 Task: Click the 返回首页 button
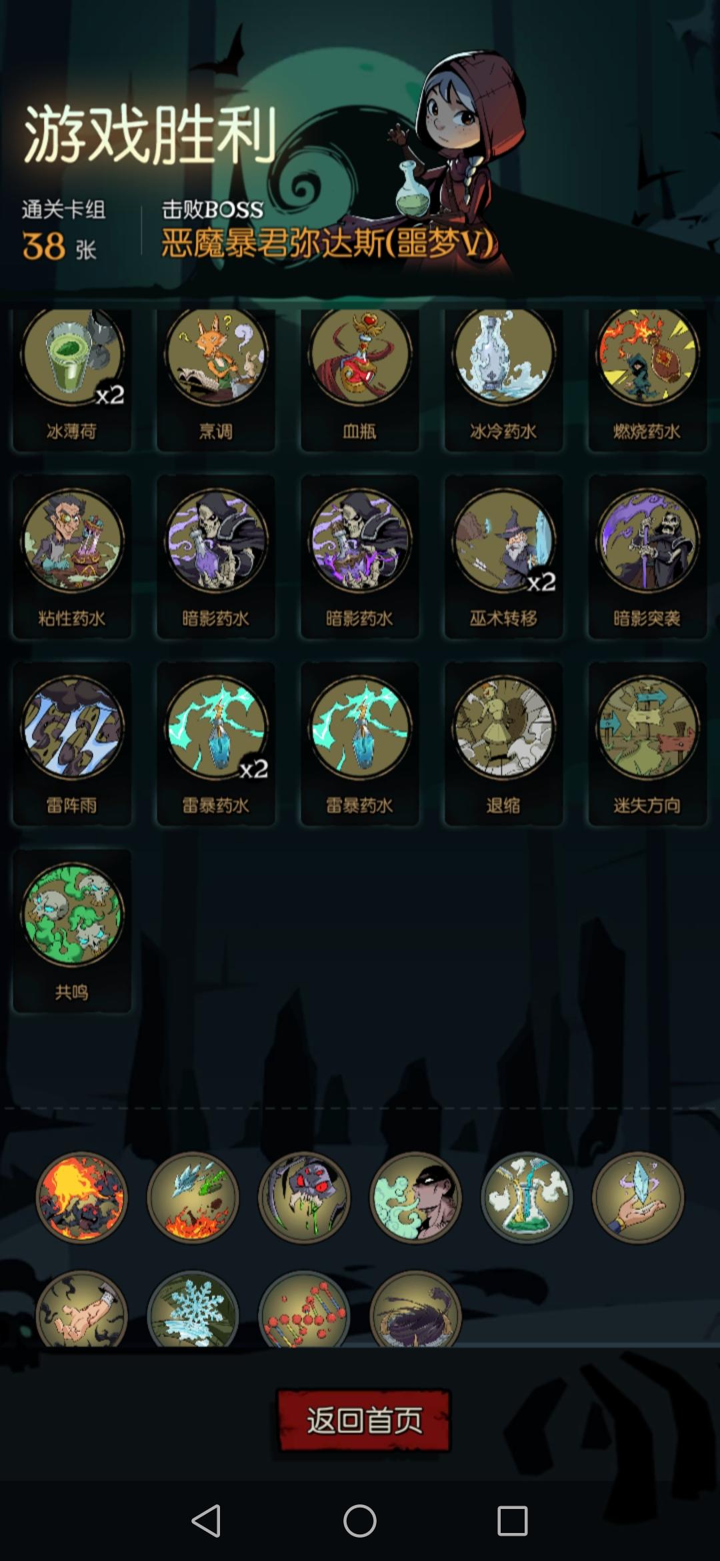pyautogui.click(x=364, y=1420)
